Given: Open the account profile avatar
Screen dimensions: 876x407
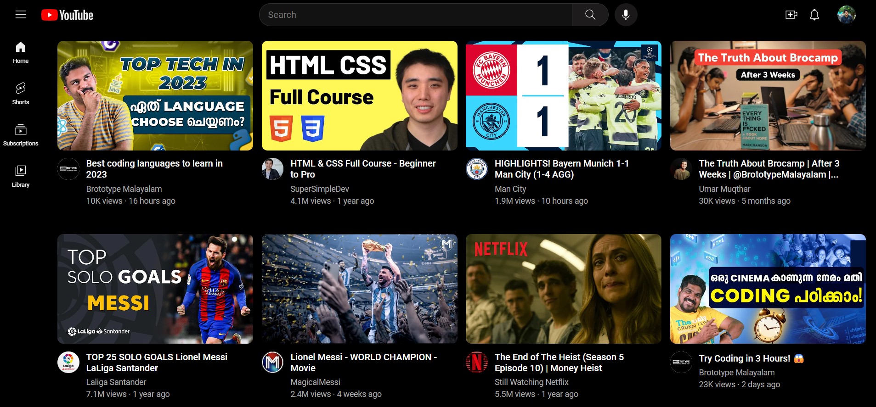Looking at the screenshot, I should (846, 15).
